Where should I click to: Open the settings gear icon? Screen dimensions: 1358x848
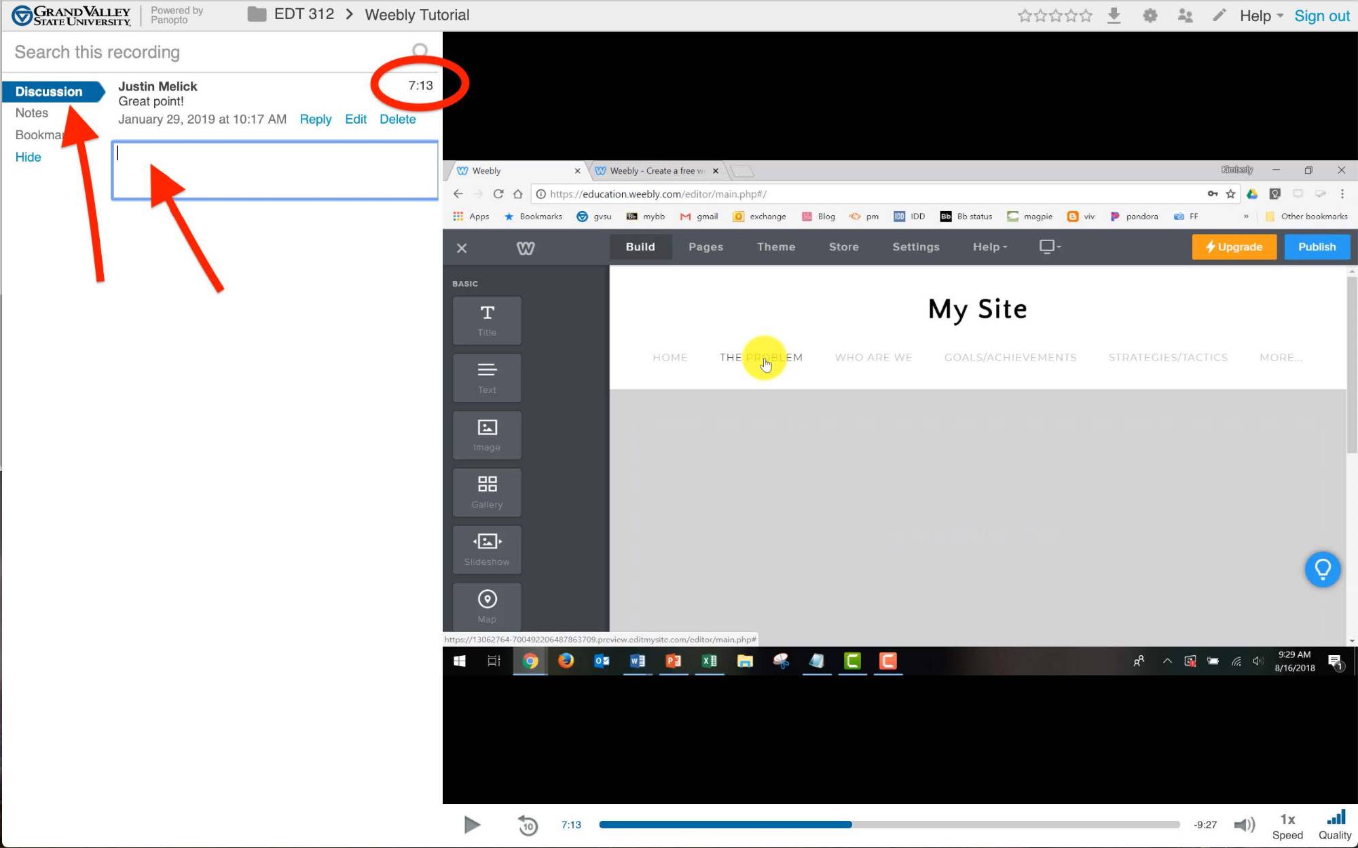(x=1150, y=16)
